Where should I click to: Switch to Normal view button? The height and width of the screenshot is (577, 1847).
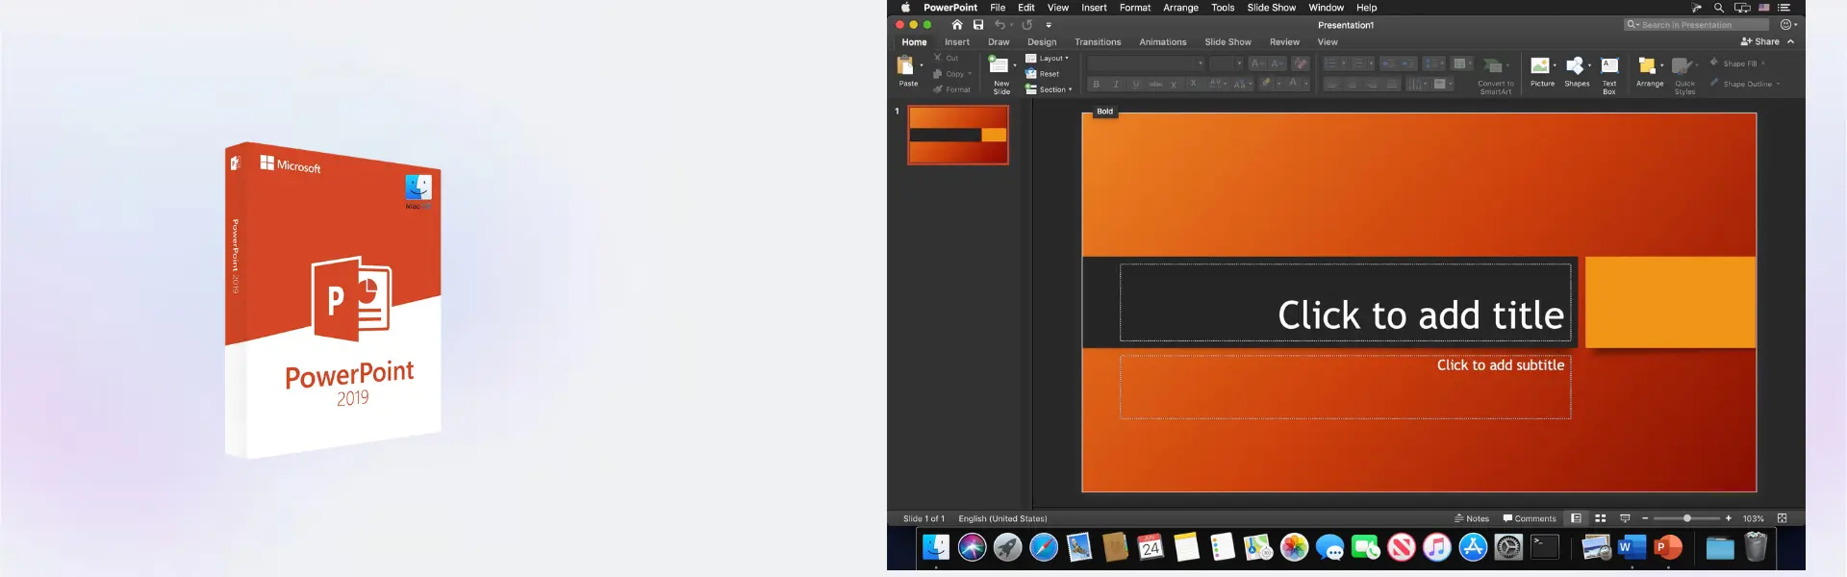[x=1576, y=518]
